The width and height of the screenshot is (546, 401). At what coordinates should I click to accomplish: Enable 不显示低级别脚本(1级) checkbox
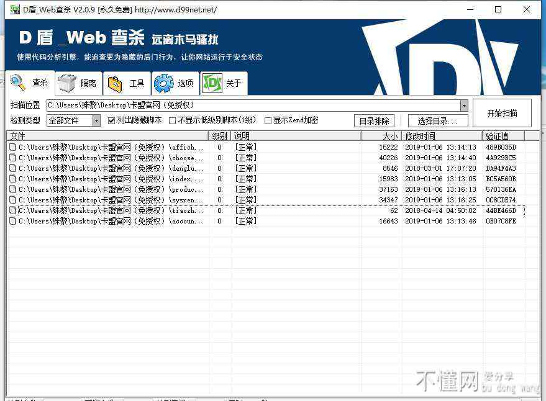172,121
